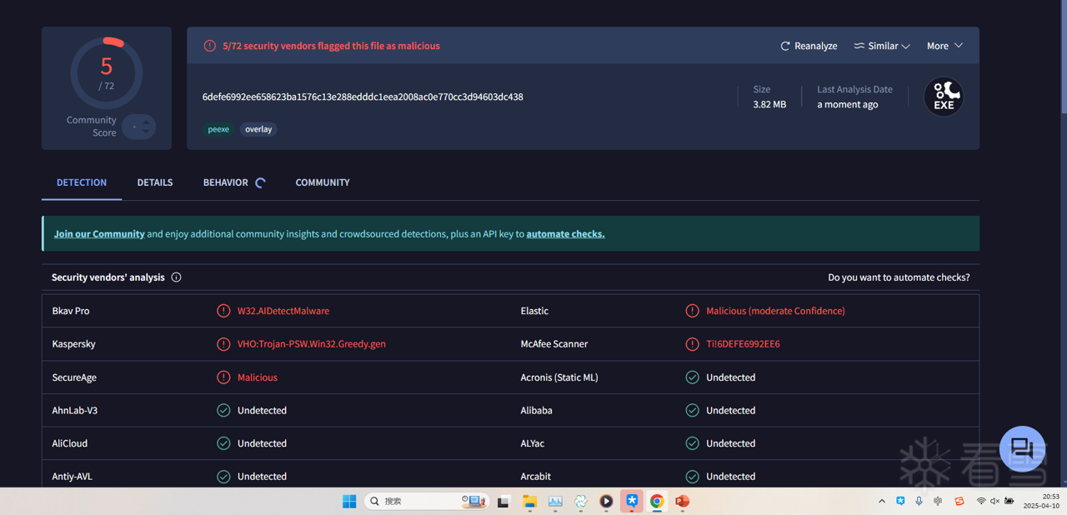The width and height of the screenshot is (1067, 515).
Task: Click the loading spinner beside BEHAVIOR
Action: pyautogui.click(x=261, y=183)
